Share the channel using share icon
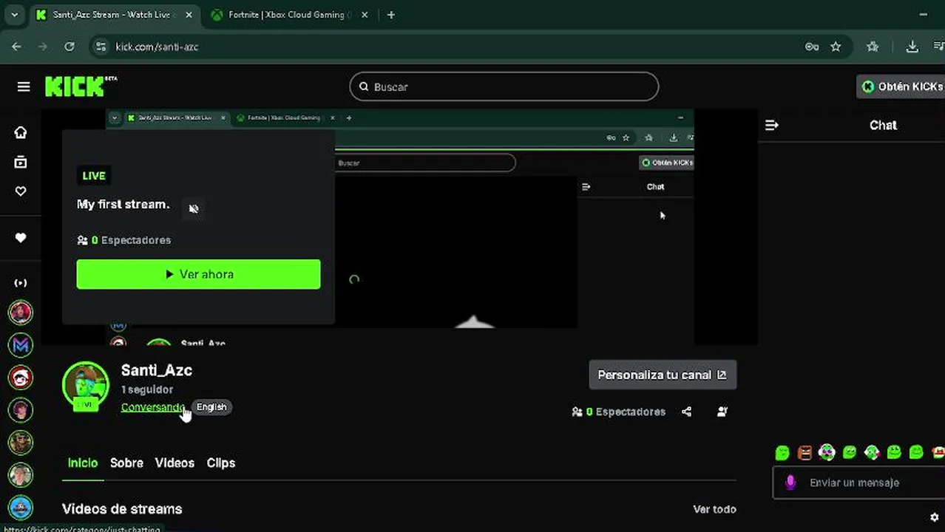Viewport: 945px width, 532px height. tap(687, 412)
